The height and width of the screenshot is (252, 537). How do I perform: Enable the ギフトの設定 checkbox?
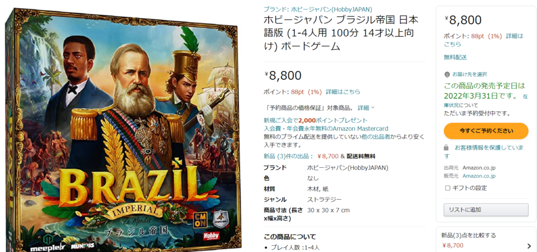tap(447, 188)
